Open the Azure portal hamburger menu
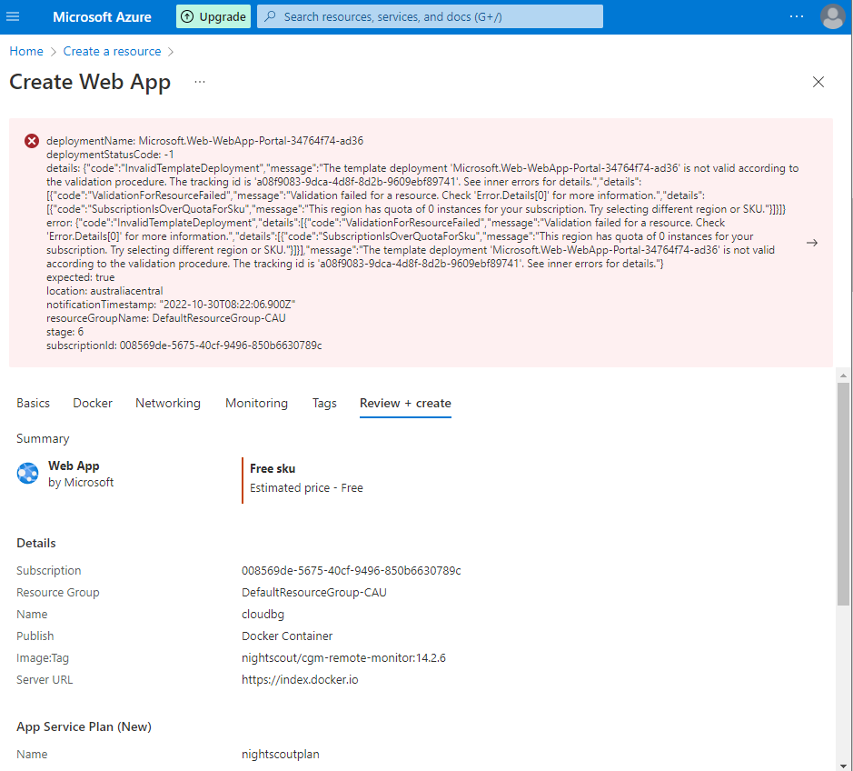The image size is (853, 771). [x=13, y=15]
